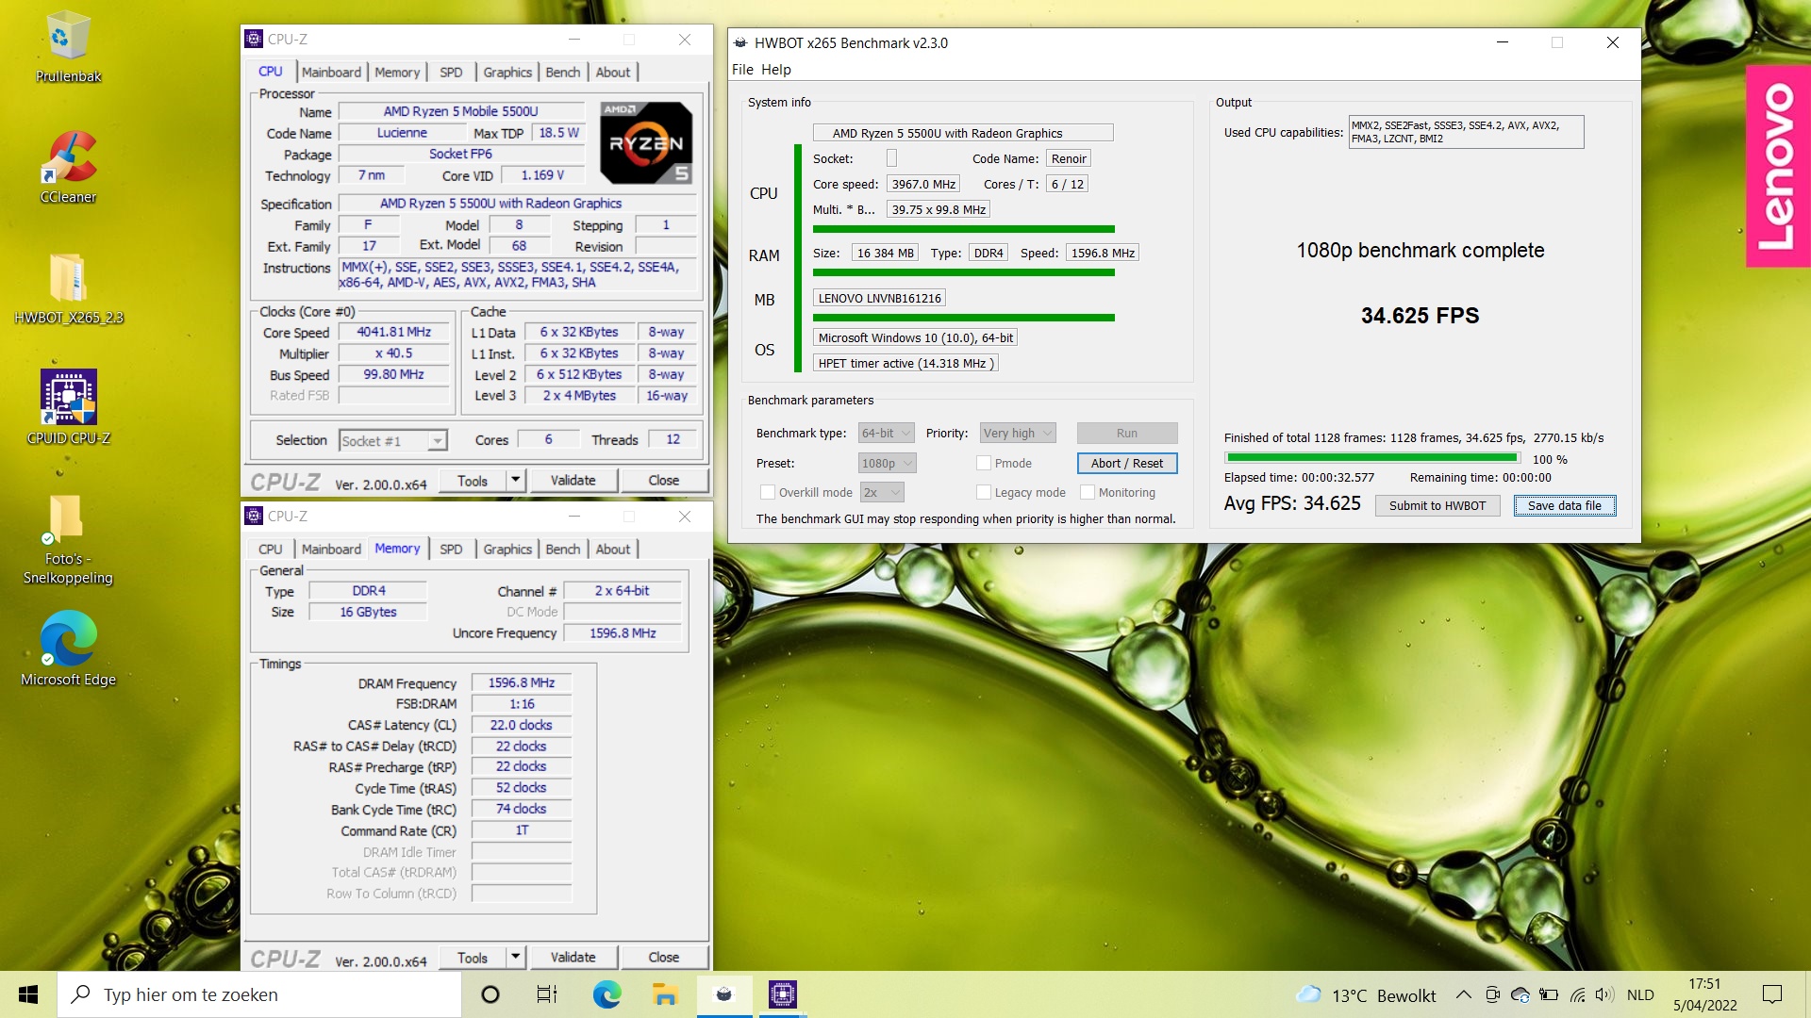The image size is (1811, 1018).
Task: Click Validate in the upper CPU-Z window
Action: click(573, 480)
